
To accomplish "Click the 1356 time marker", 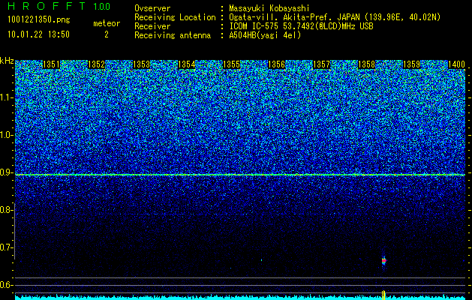I will [x=276, y=64].
